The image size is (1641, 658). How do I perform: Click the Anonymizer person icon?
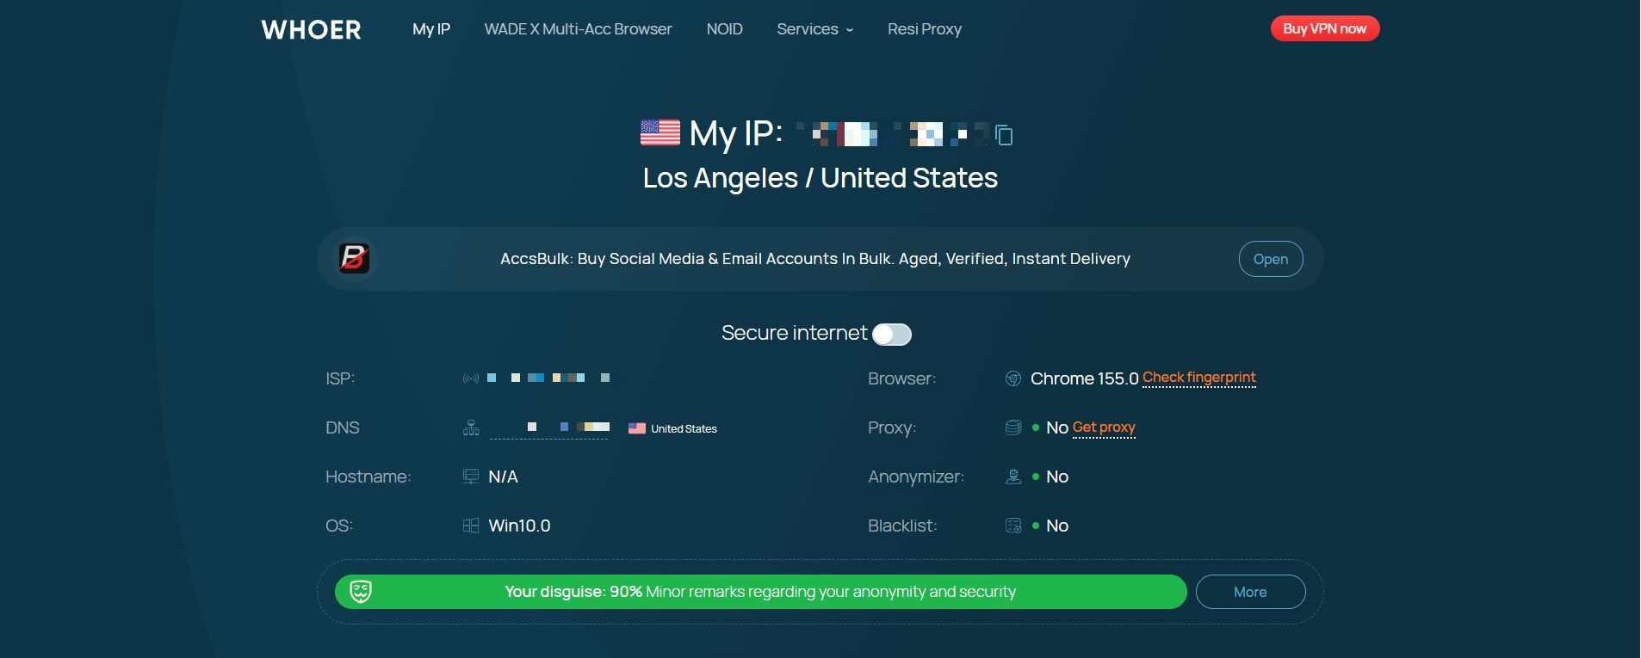point(1013,477)
